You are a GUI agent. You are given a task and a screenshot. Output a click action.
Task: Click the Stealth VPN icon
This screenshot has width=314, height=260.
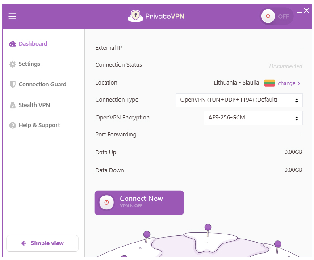point(13,105)
